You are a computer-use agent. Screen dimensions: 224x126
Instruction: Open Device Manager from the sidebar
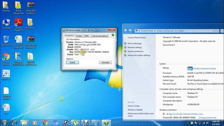135,43
